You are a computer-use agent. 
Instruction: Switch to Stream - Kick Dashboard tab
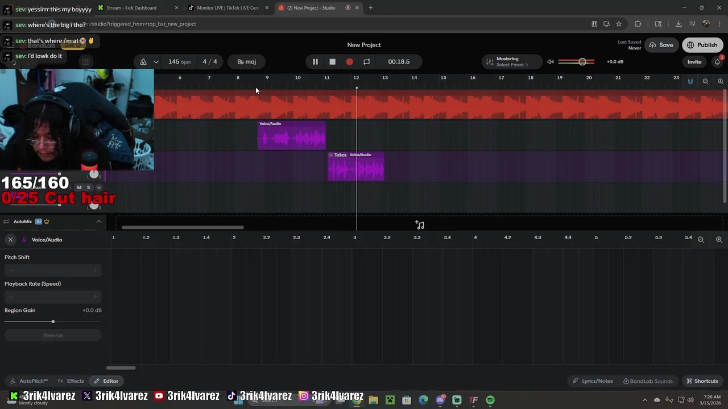138,8
